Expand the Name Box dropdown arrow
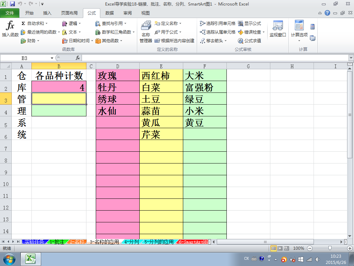 click(x=52, y=58)
